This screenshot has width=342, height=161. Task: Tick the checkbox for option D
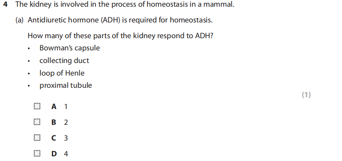click(x=37, y=154)
